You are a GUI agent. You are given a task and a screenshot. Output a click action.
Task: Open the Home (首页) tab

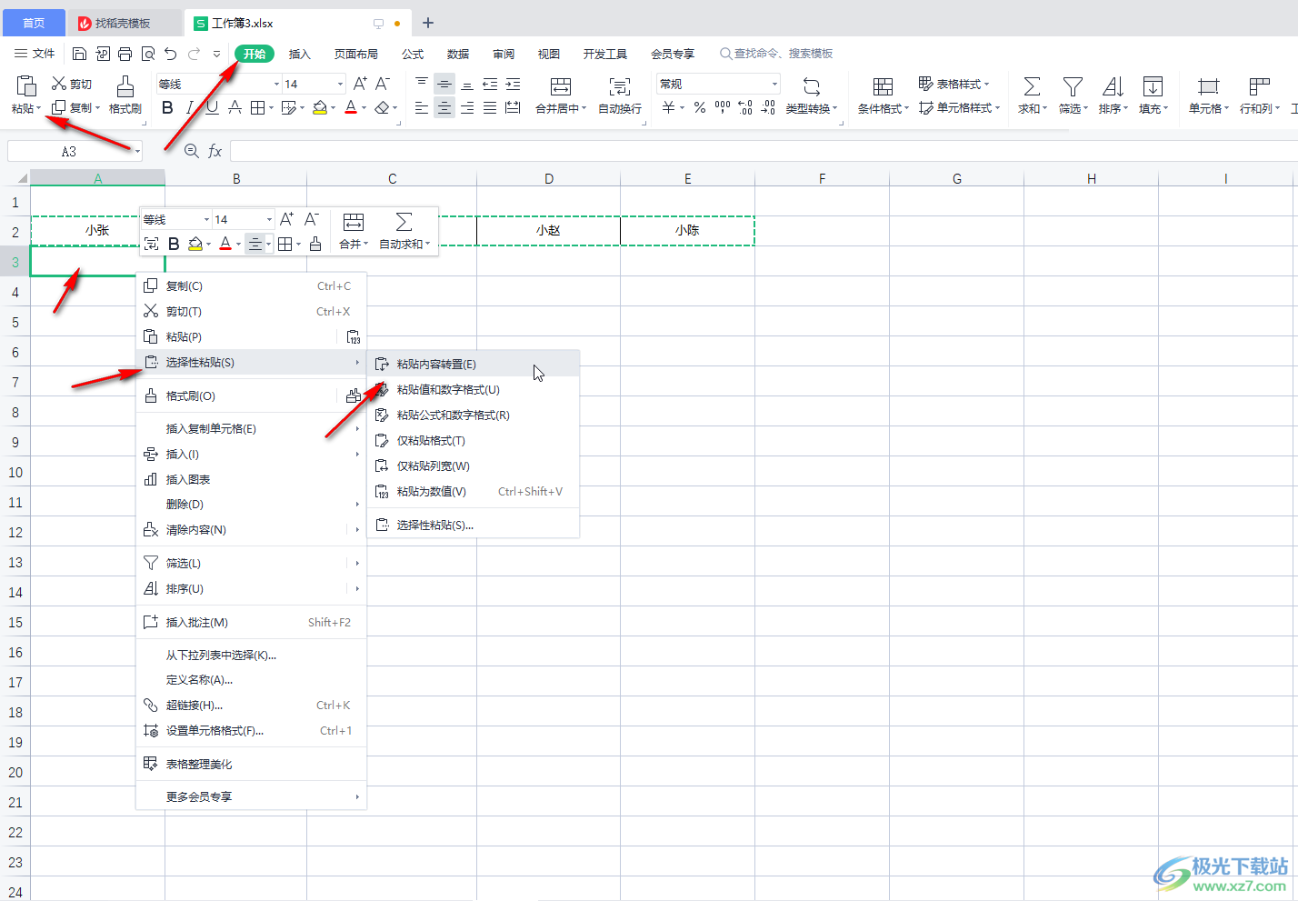click(34, 23)
